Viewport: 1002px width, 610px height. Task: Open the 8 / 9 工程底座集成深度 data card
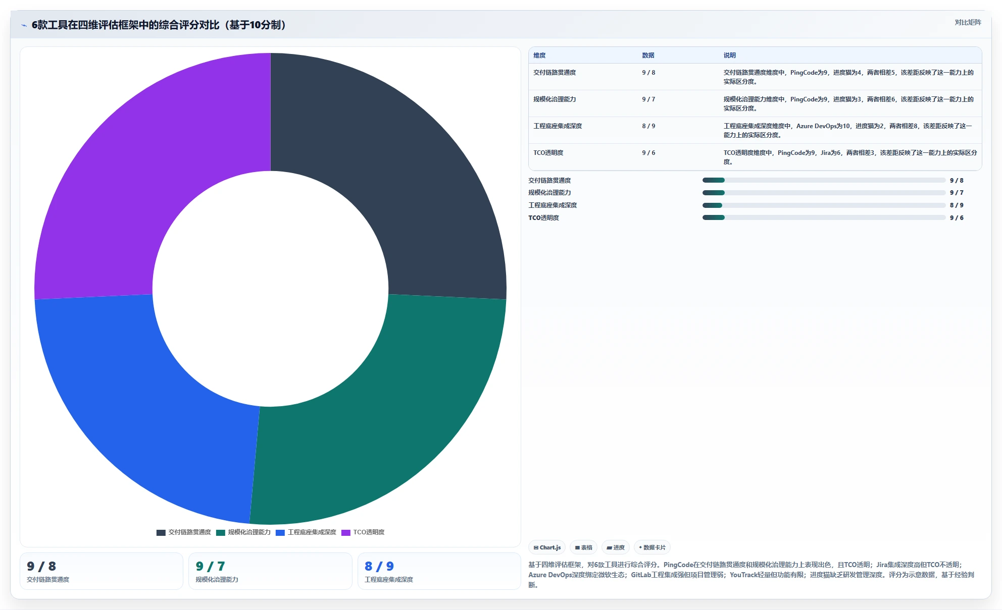[439, 571]
